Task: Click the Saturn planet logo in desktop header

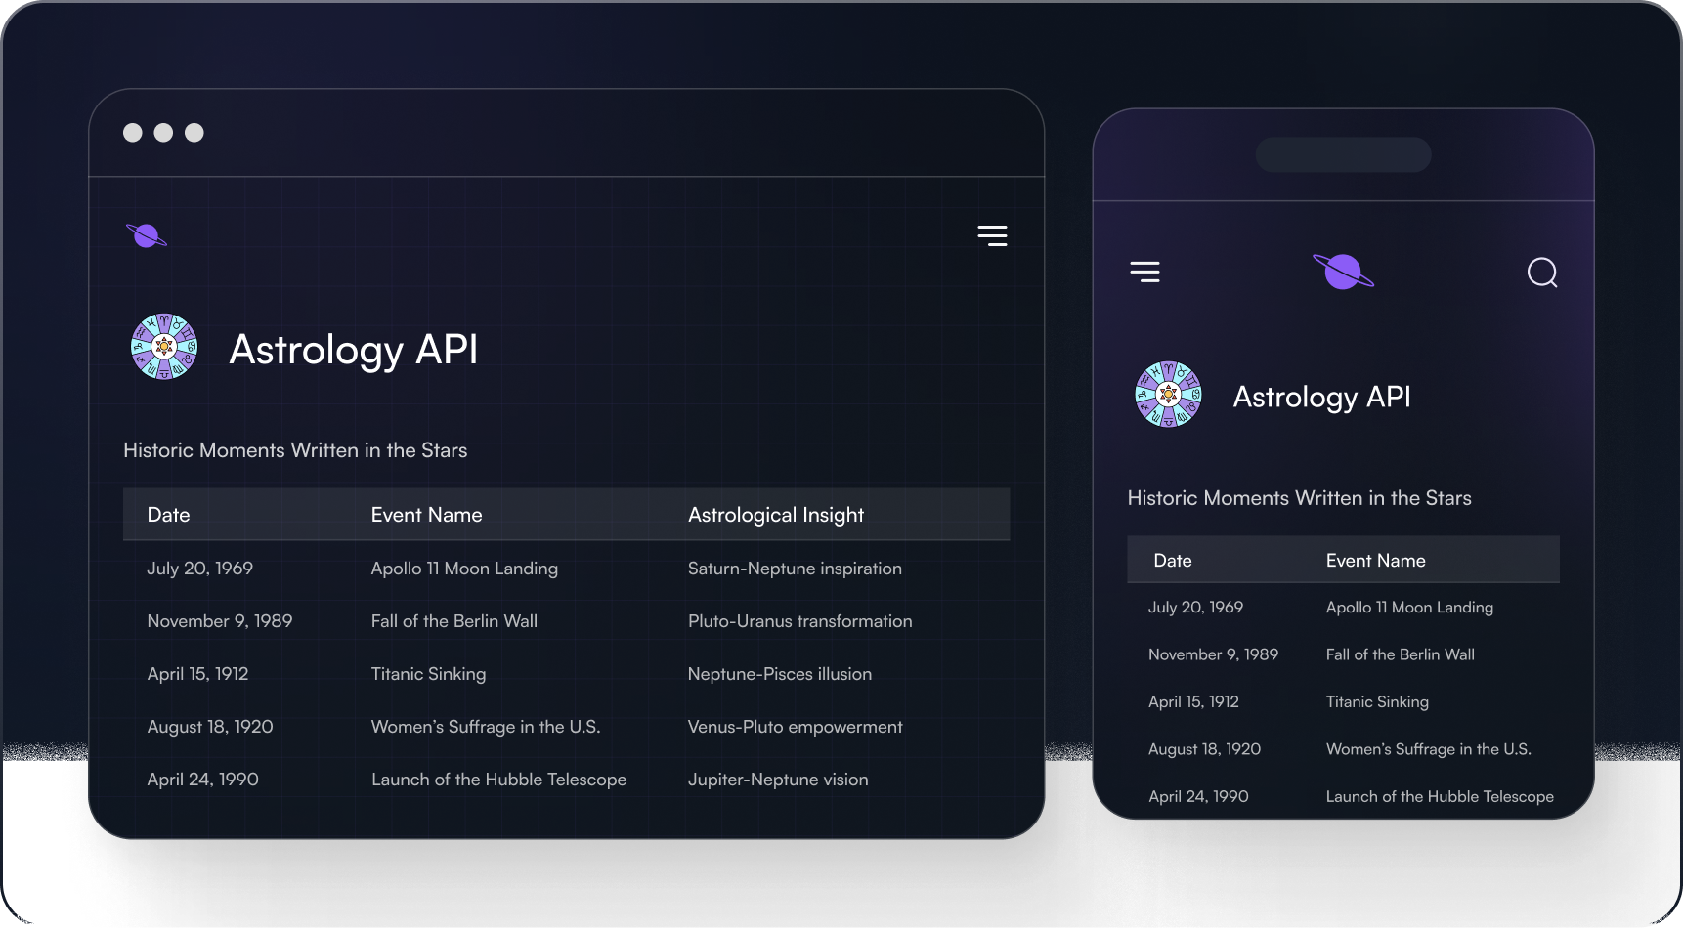Action: tap(146, 234)
